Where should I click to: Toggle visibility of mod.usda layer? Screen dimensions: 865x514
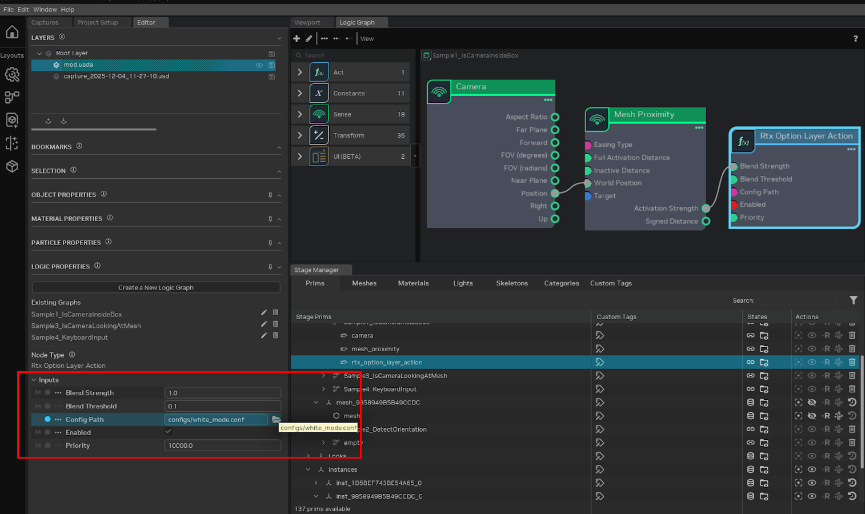[x=259, y=65]
